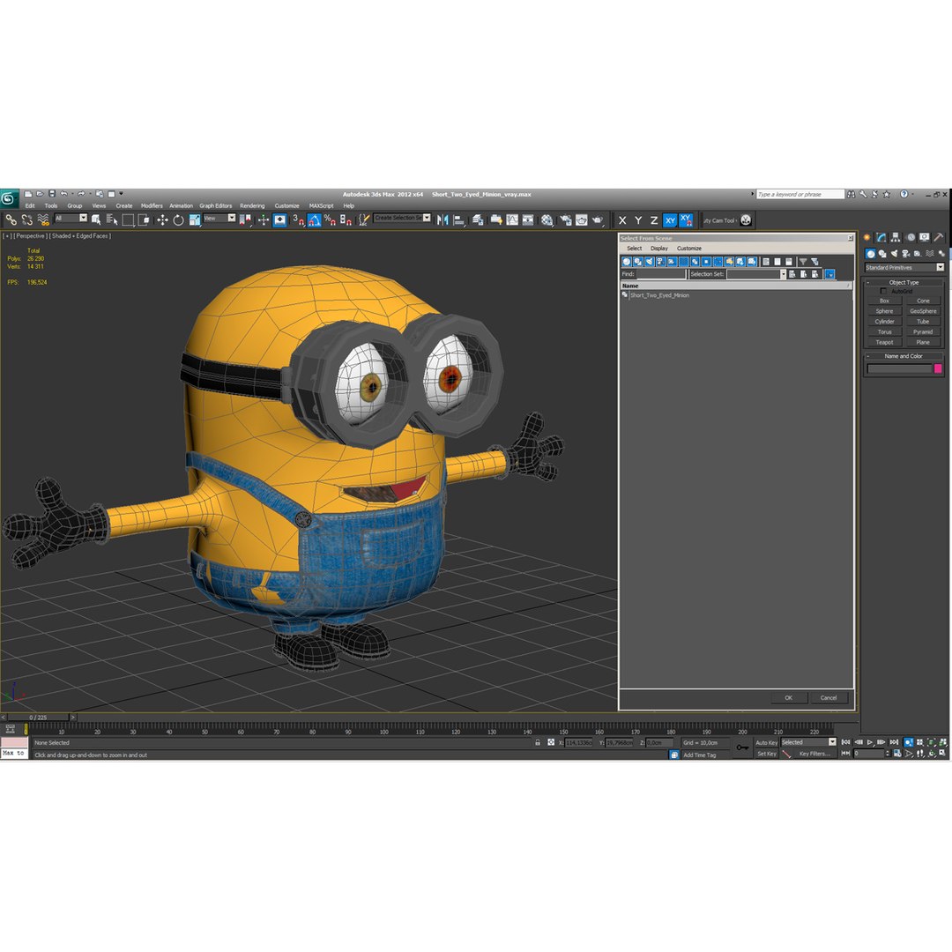The image size is (952, 952).
Task: Open the reference coordinate View dropdown
Action: (x=219, y=218)
